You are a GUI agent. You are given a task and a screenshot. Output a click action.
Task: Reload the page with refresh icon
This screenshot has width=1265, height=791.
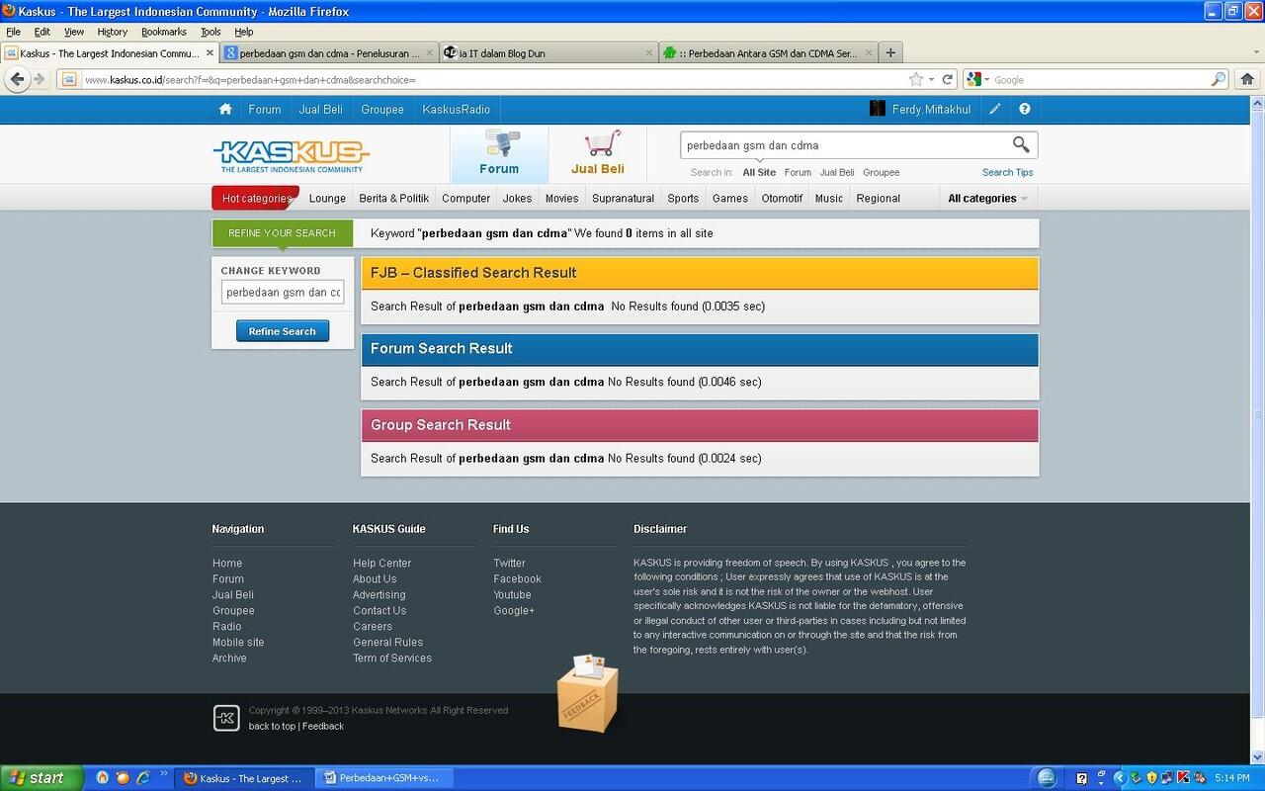[x=947, y=79]
